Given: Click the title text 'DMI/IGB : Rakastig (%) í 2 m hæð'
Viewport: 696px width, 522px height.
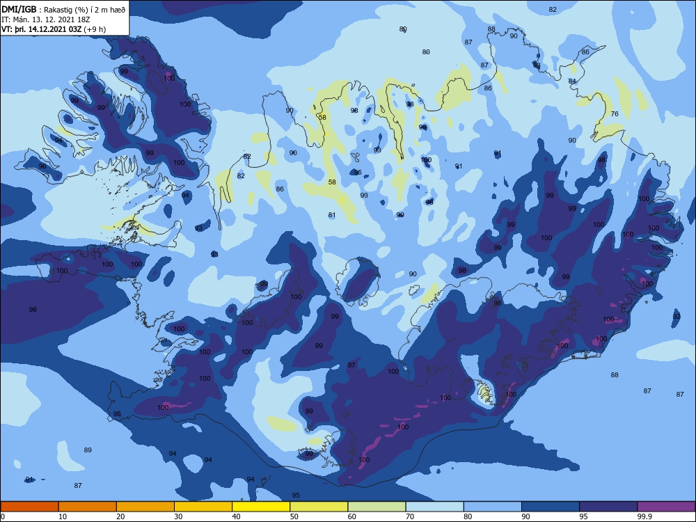Looking at the screenshot, I should coord(63,10).
